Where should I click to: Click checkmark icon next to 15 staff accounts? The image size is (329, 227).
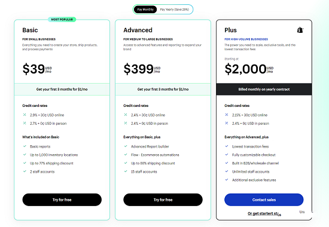click(126, 171)
